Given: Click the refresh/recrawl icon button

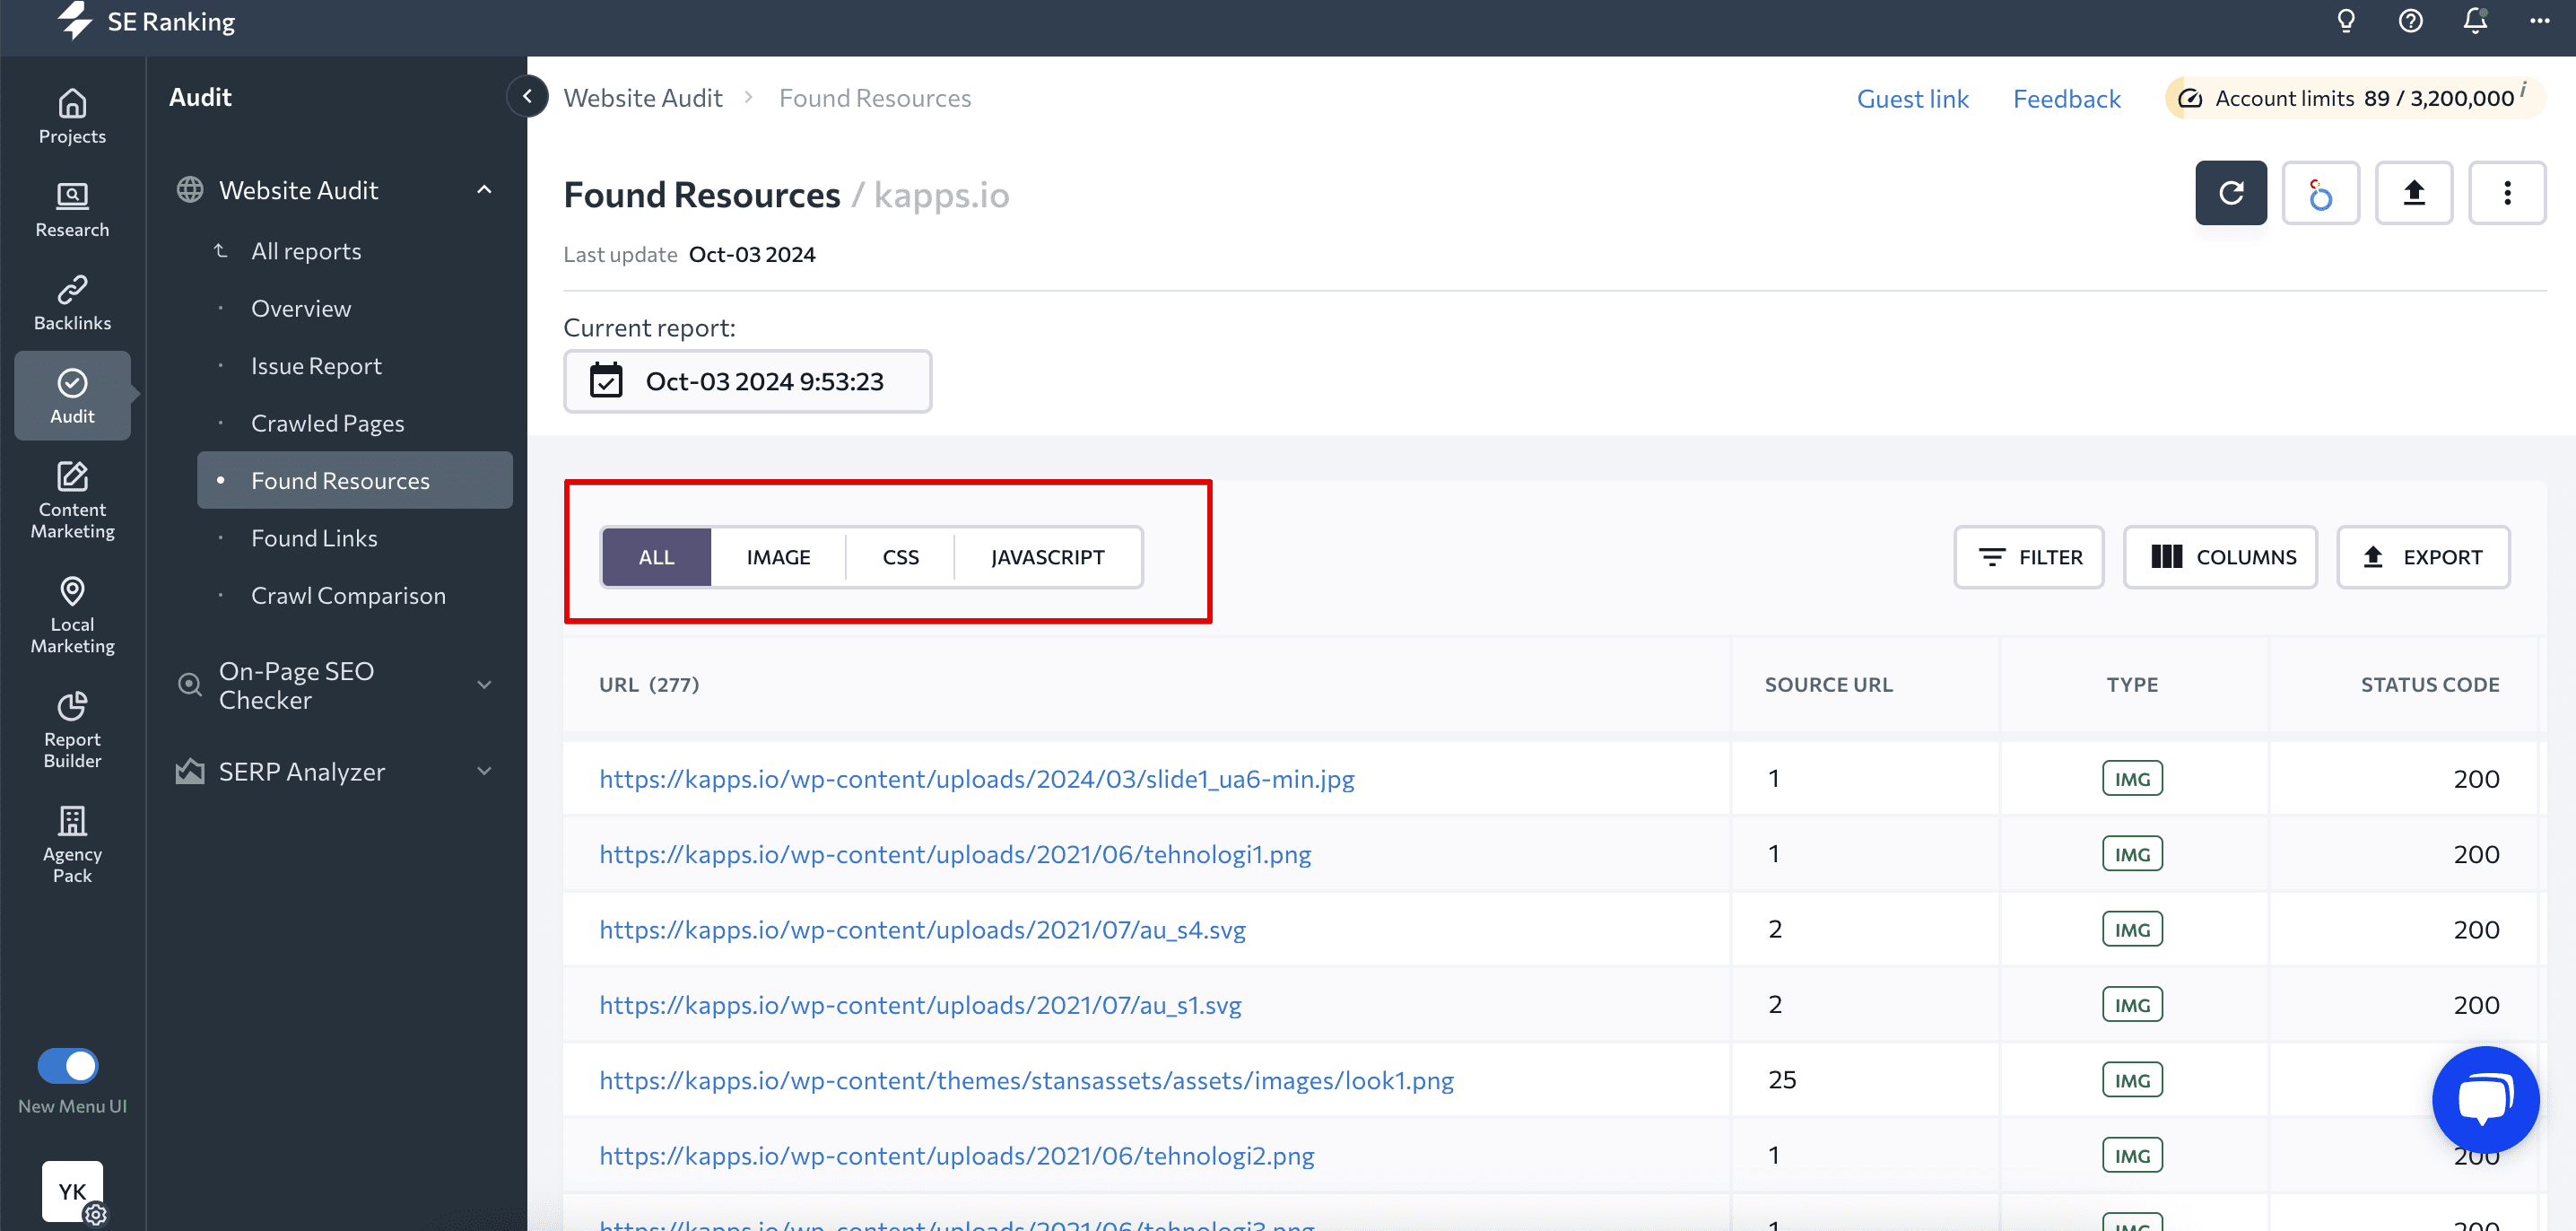Looking at the screenshot, I should [2230, 192].
